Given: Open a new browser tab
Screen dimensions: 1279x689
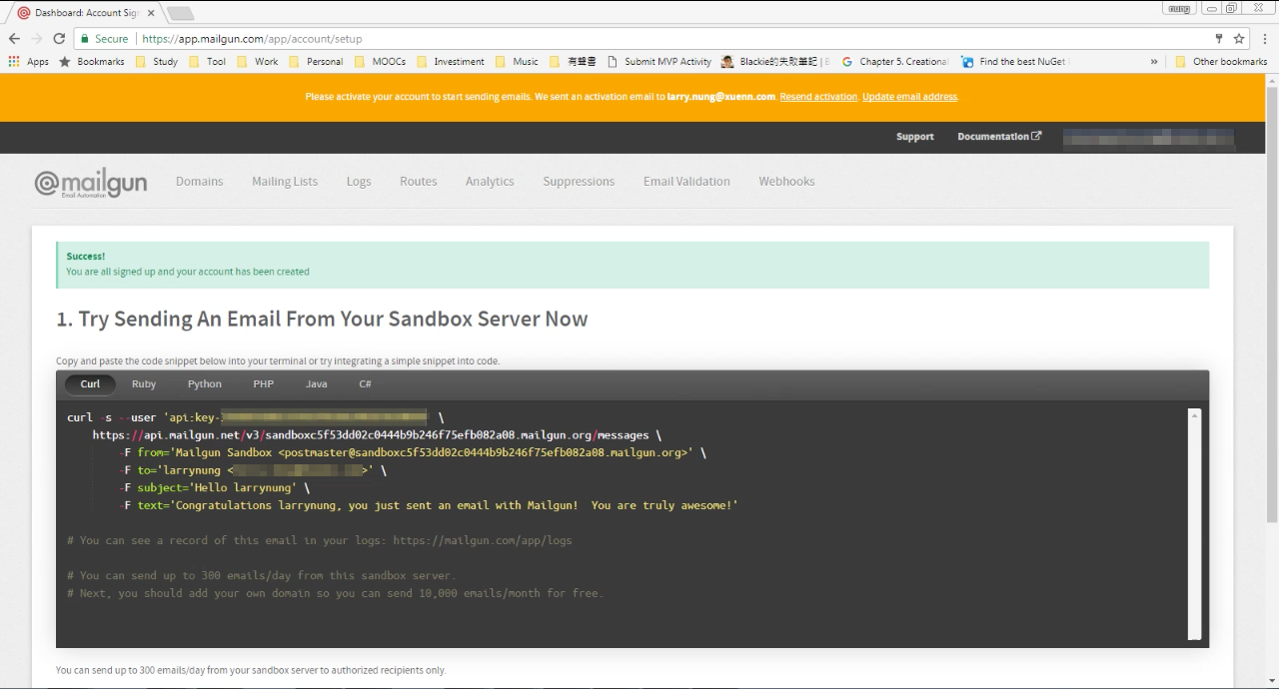Looking at the screenshot, I should coord(181,13).
